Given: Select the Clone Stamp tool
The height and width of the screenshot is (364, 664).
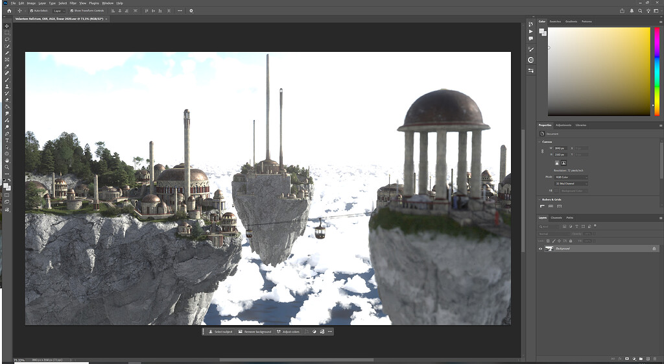Looking at the screenshot, I should [x=6, y=86].
